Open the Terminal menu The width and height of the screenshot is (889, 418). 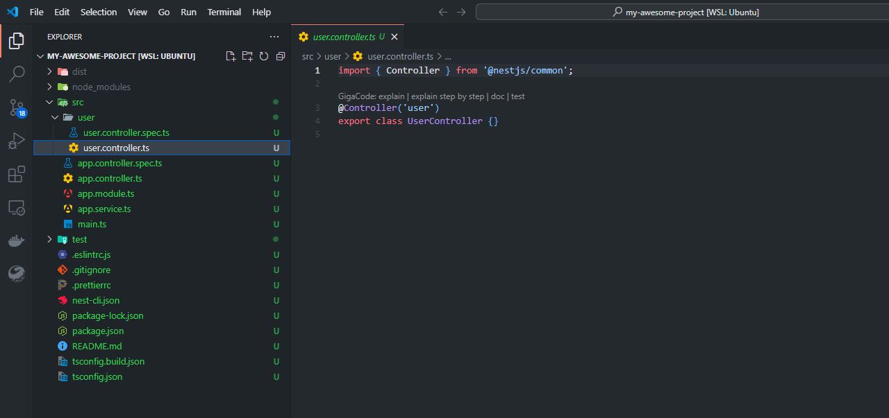pyautogui.click(x=224, y=12)
